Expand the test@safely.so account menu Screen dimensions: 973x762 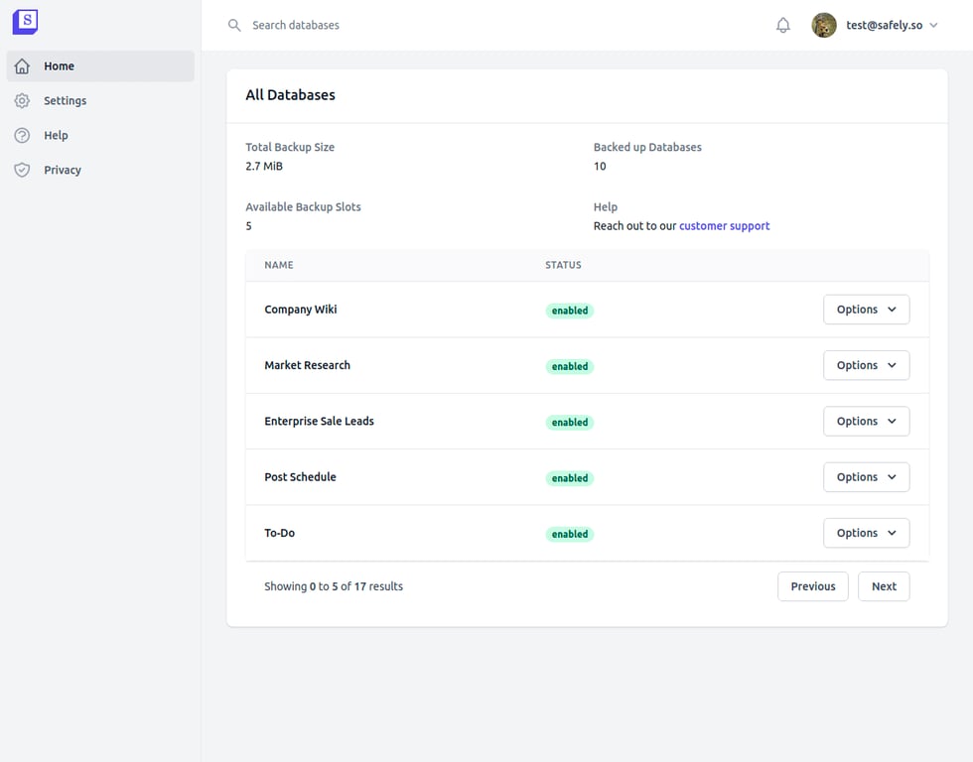[891, 26]
